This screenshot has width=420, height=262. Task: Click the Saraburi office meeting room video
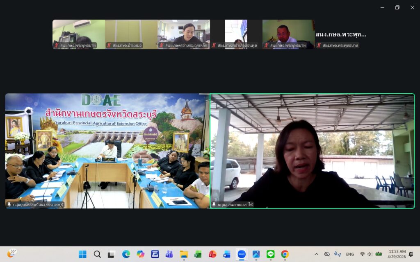[107, 151]
